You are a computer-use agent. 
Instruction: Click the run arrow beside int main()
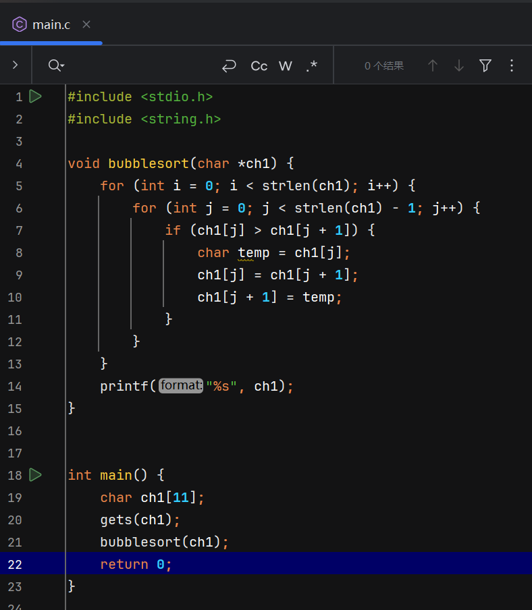point(36,475)
